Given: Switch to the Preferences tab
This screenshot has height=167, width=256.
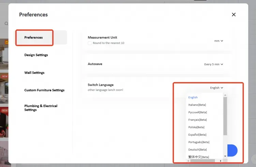Looking at the screenshot, I should [x=34, y=37].
